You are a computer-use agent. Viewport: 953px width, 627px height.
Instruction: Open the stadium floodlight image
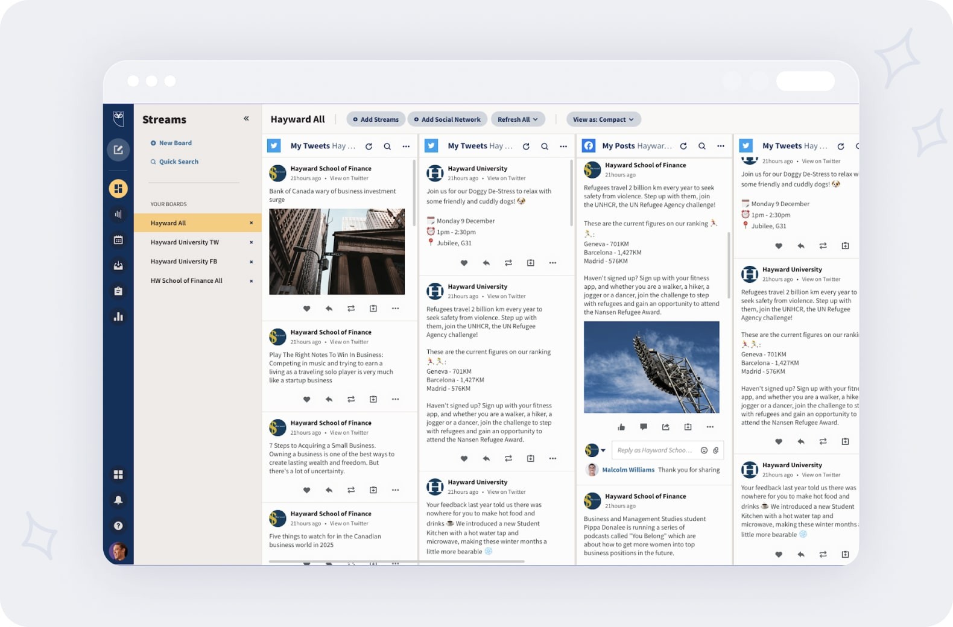coord(651,367)
